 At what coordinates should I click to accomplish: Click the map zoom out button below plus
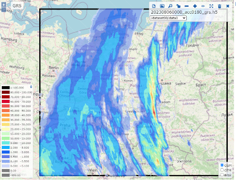click(x=4, y=10)
